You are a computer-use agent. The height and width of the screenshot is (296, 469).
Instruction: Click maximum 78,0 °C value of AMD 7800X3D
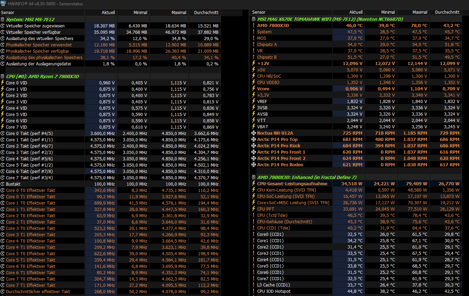click(419, 26)
